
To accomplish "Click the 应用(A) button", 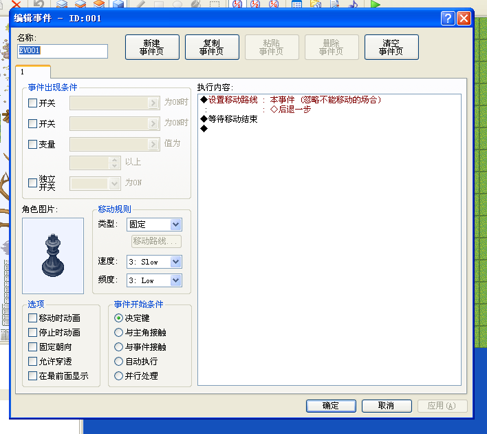I will (x=442, y=406).
